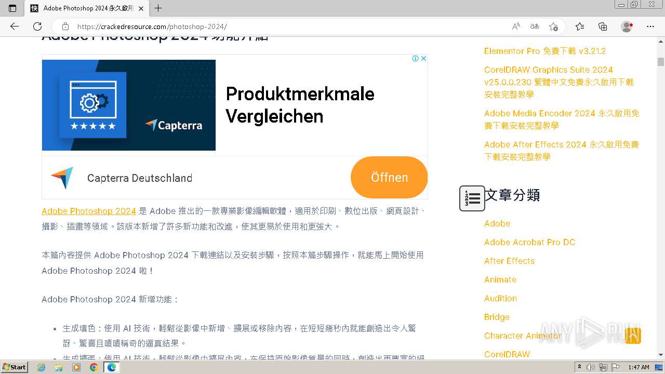The image size is (665, 374).
Task: Select the Character Animator category
Action: [x=523, y=336]
